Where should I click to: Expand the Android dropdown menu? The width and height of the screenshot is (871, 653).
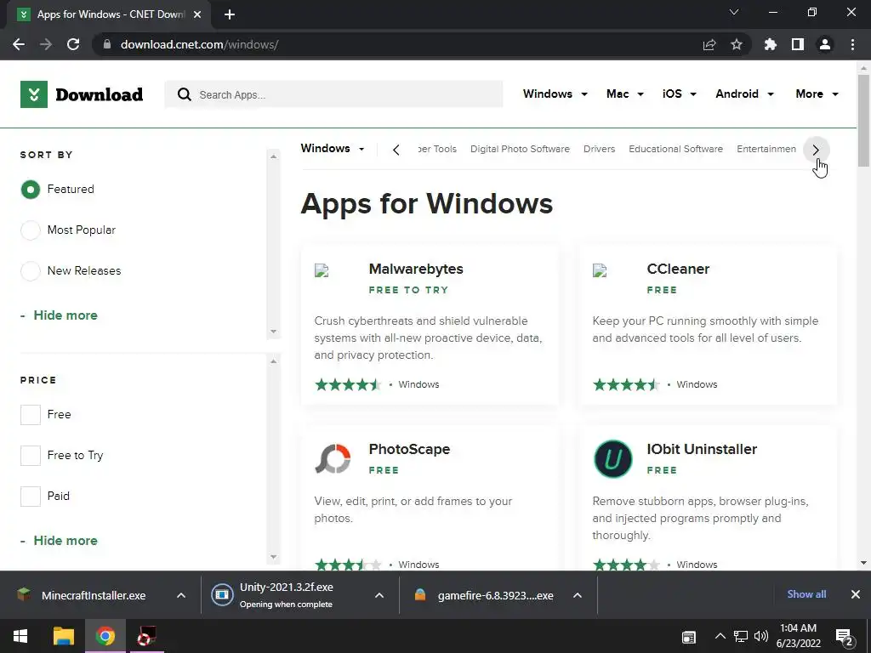(x=744, y=94)
